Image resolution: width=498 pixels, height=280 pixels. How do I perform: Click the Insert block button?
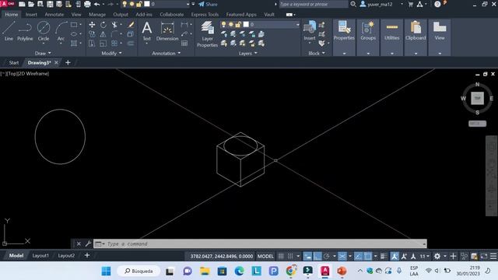coord(310,31)
